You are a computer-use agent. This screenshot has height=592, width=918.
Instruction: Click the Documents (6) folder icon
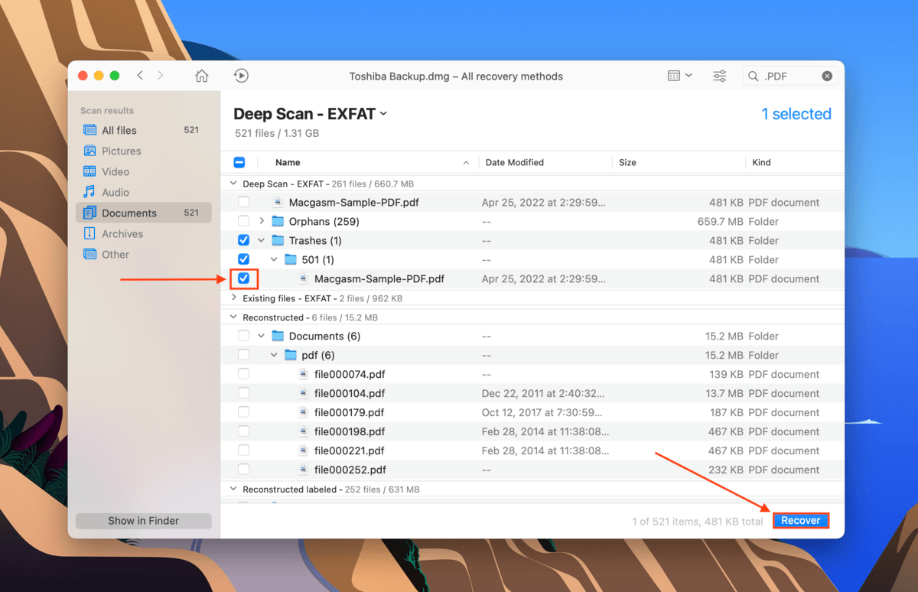coord(278,336)
